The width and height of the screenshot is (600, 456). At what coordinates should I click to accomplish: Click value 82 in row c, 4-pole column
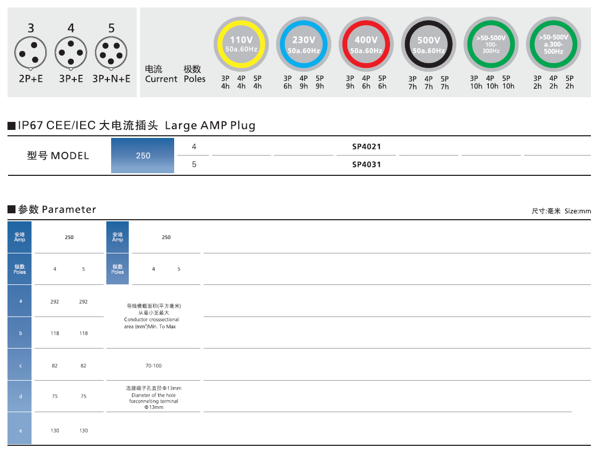click(54, 366)
